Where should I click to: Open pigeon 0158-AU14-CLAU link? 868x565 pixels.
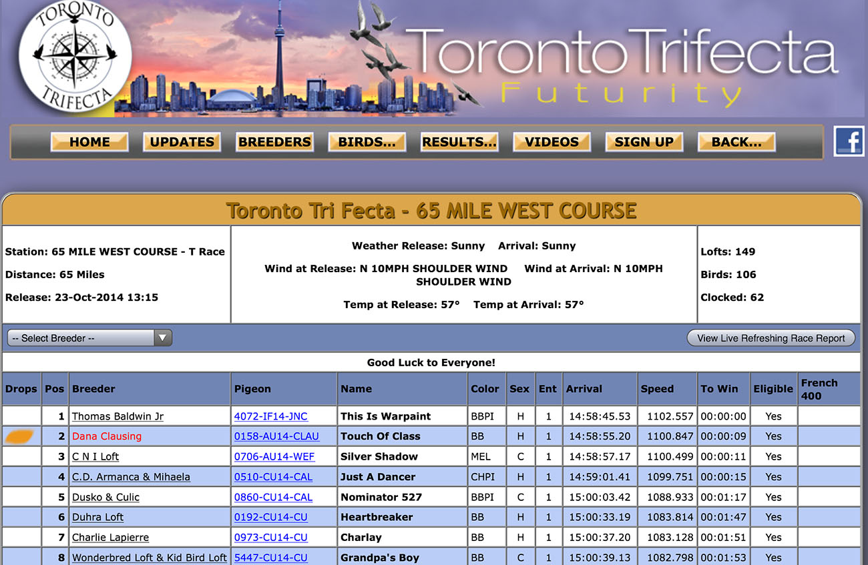click(276, 436)
